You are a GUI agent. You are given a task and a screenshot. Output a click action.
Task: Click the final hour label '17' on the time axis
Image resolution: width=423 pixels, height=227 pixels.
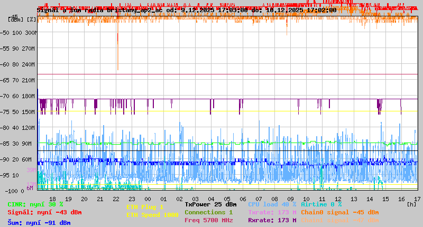(417, 199)
